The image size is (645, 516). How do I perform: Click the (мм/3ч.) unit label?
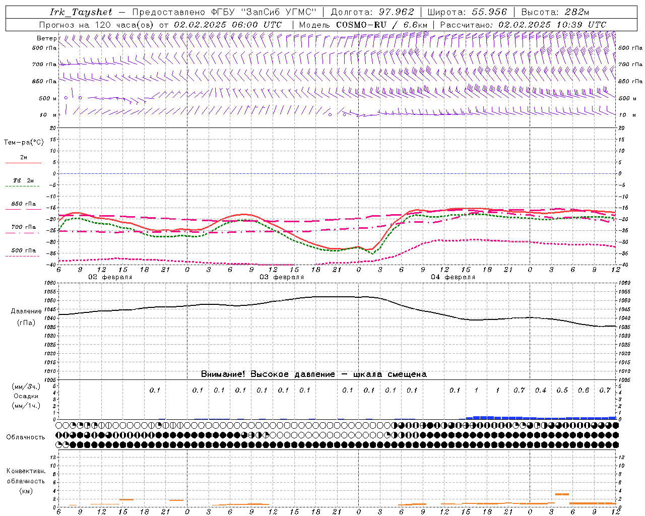26,386
